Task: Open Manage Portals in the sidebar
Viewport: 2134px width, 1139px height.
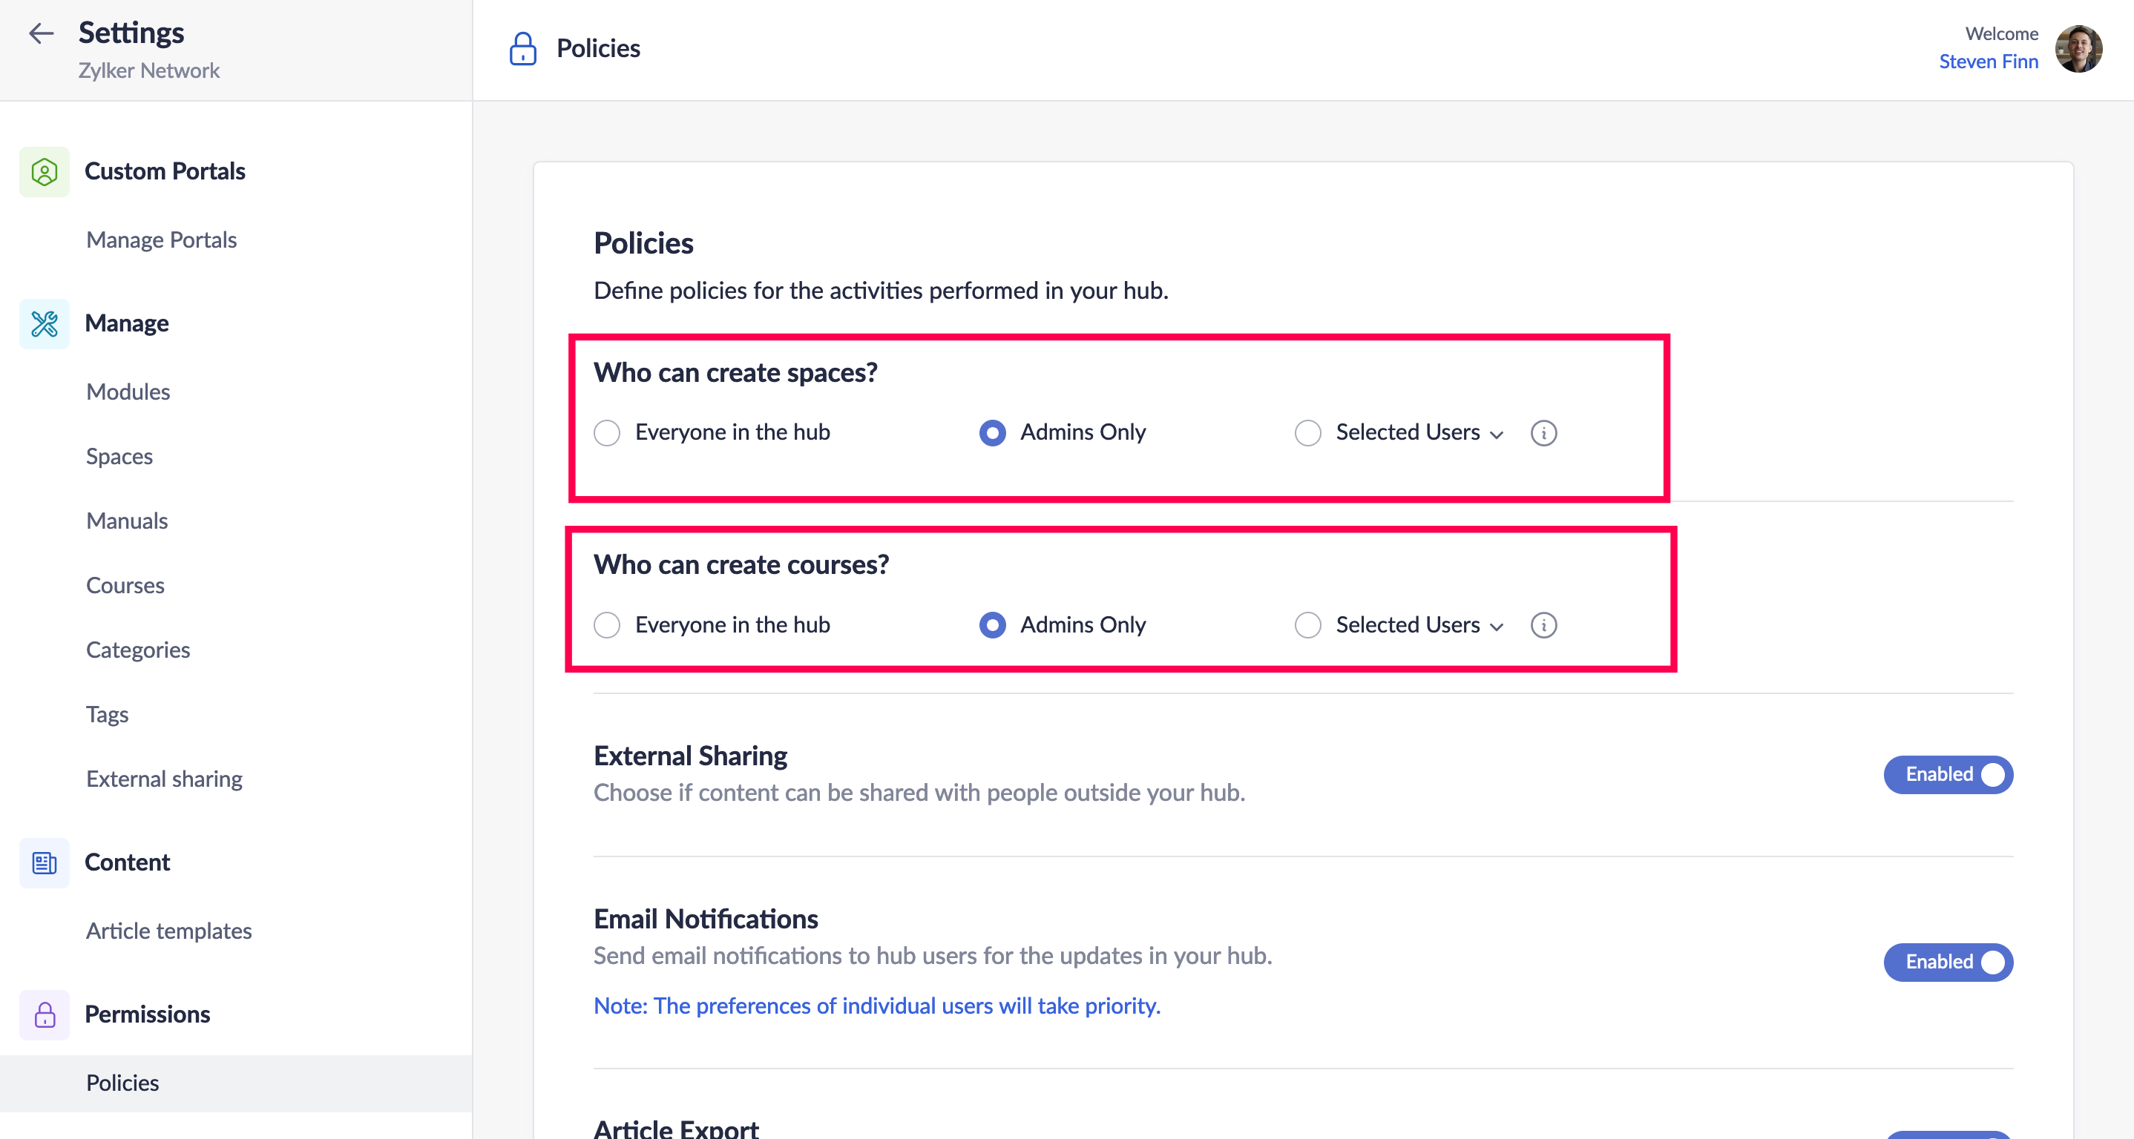Action: (162, 240)
